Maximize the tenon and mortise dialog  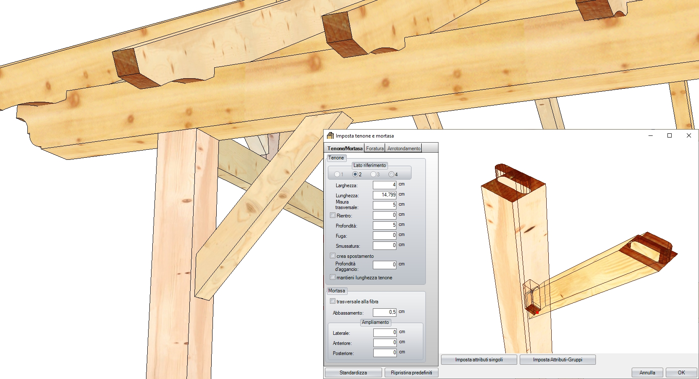(x=670, y=135)
